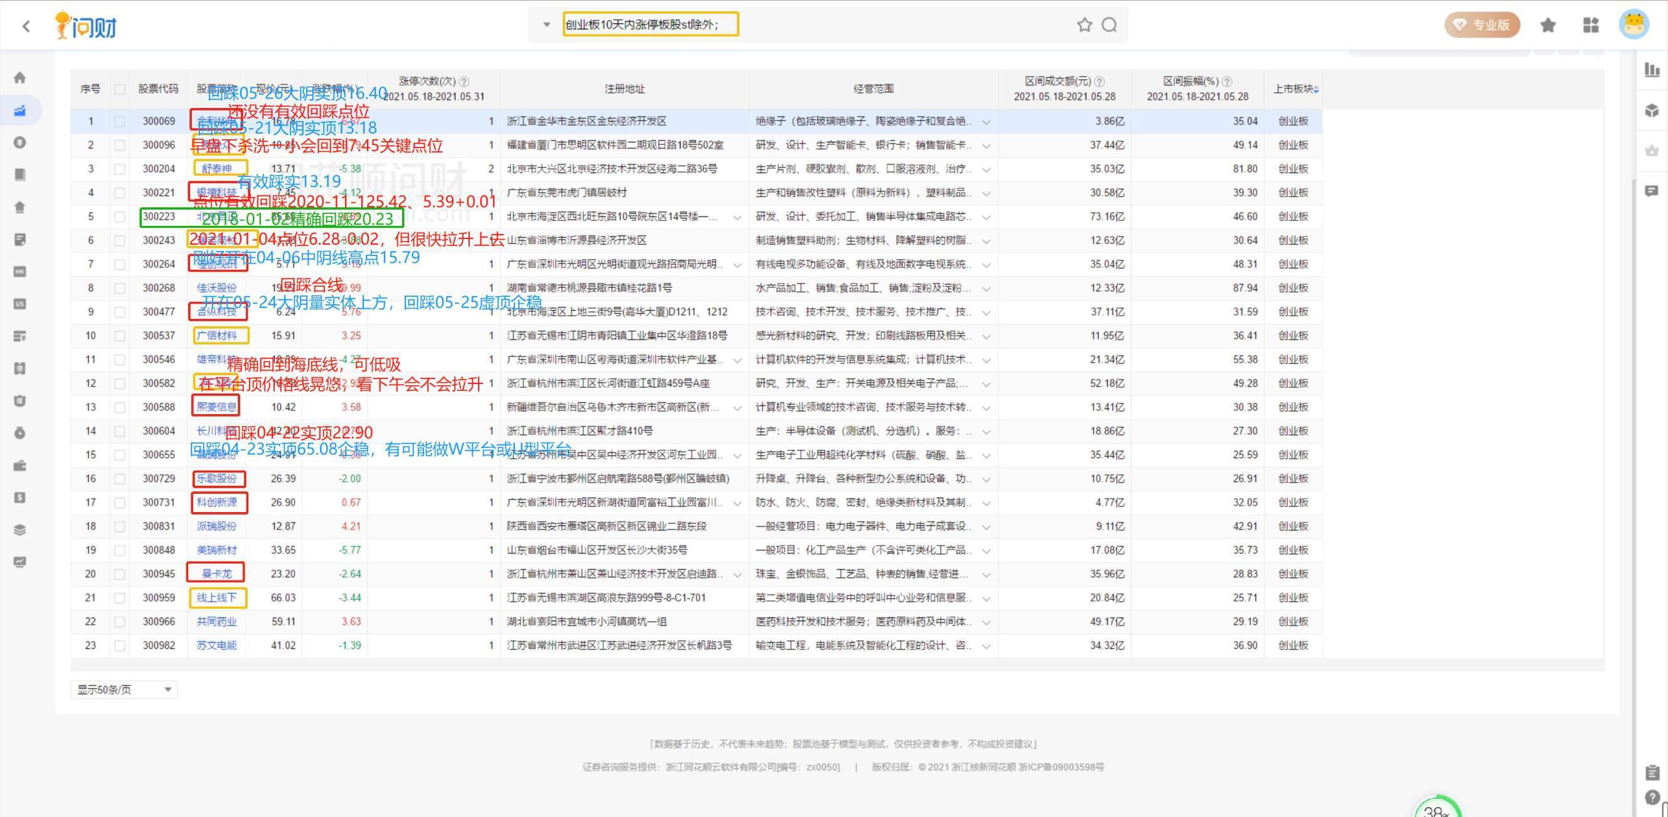The image size is (1668, 817).
Task: Open bar chart panel on right edge
Action: click(1652, 69)
